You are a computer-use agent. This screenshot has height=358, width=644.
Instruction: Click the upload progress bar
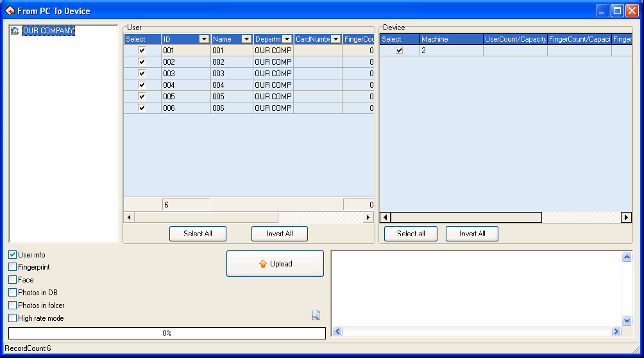tap(167, 333)
